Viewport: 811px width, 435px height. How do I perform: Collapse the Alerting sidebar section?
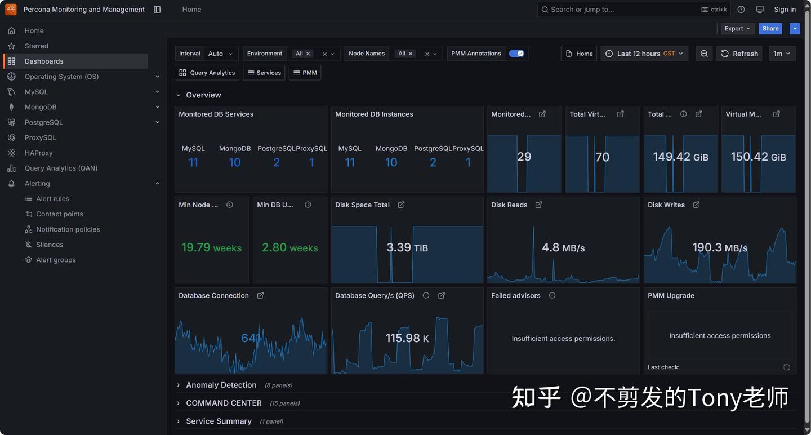coord(157,184)
